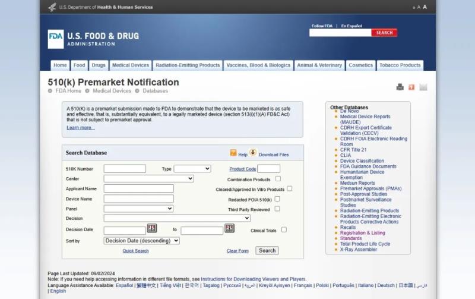Click the FDA logo in header
Screen dimensions: 475x299
(x=56, y=39)
